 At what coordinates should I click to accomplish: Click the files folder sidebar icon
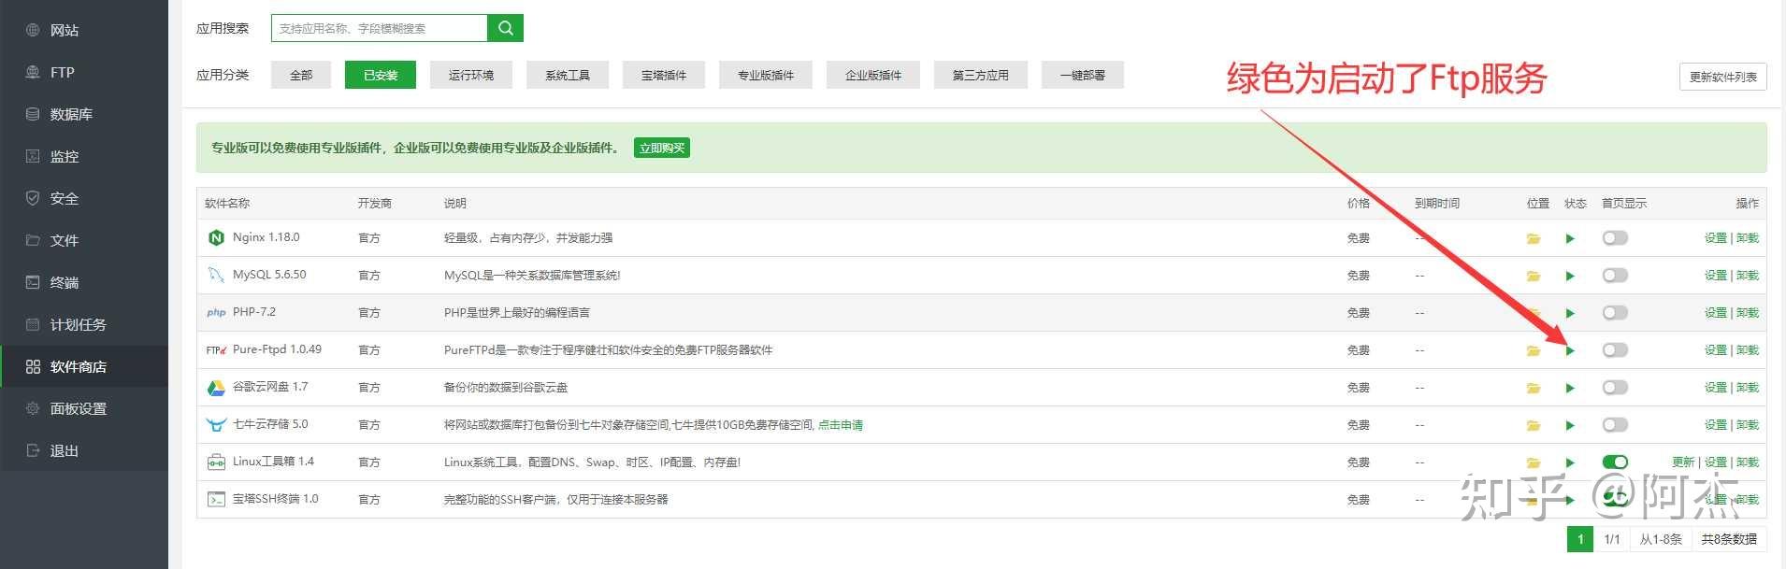coord(33,240)
